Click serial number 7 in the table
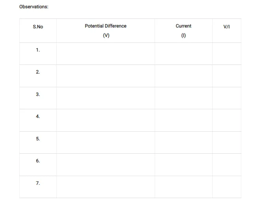Screen dimensions: 280x204 [x=38, y=183]
